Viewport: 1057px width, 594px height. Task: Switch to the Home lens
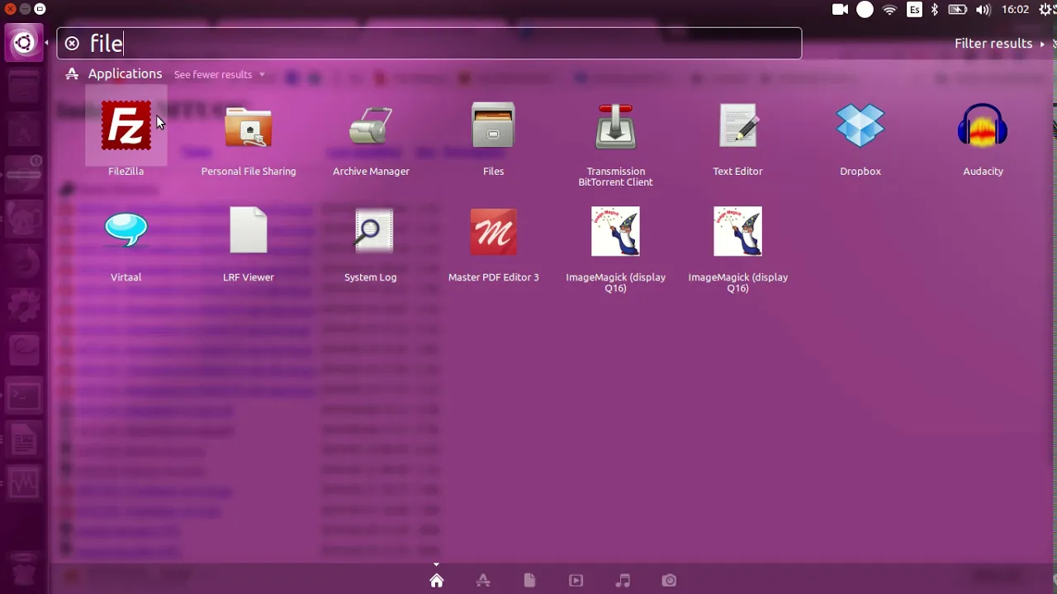(437, 581)
